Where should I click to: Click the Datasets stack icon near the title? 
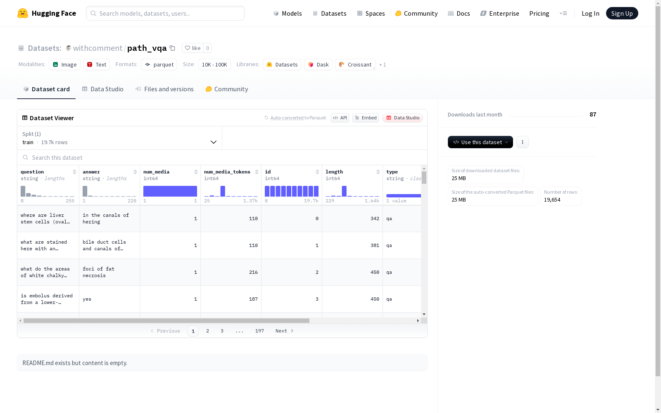(x=21, y=48)
